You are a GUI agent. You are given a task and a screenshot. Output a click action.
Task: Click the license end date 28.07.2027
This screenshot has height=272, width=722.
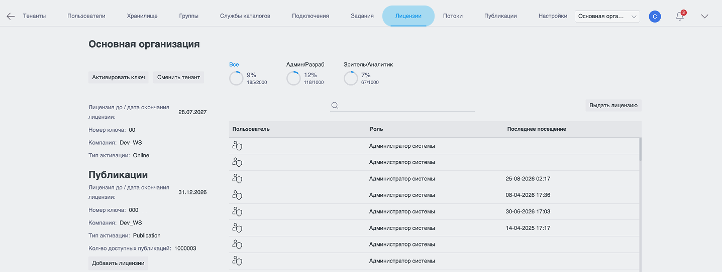192,112
